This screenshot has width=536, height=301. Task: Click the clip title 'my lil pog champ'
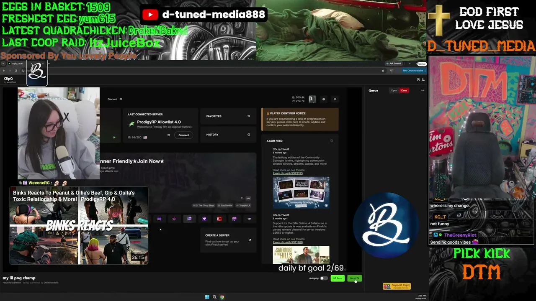[x=19, y=278]
